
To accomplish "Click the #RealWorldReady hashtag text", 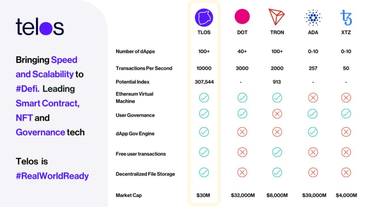I will tap(52, 176).
